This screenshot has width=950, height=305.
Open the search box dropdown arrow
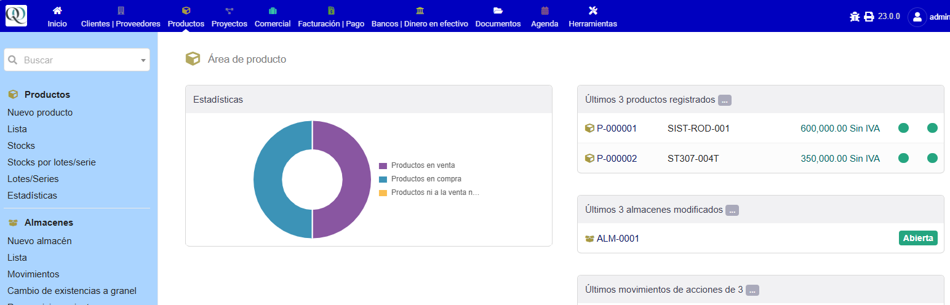pyautogui.click(x=143, y=60)
